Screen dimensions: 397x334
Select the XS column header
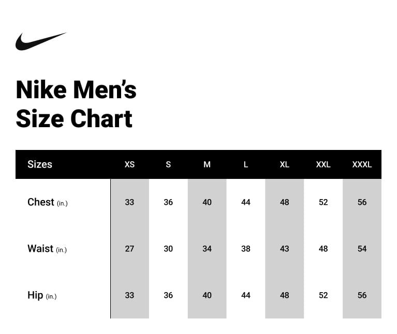[x=129, y=164]
